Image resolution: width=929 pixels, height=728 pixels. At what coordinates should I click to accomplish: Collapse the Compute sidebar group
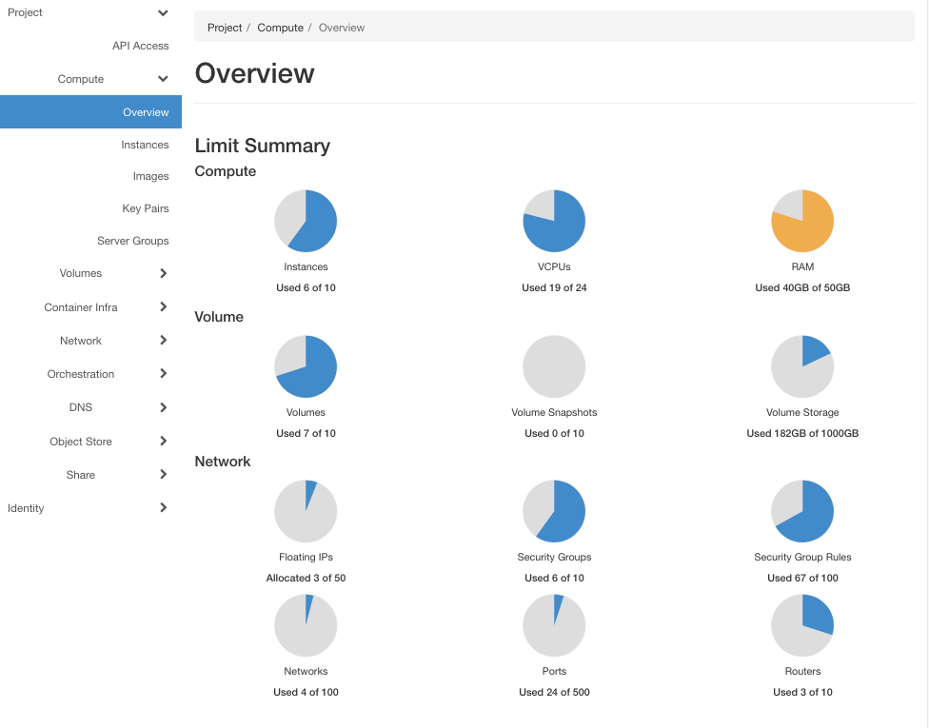(x=163, y=79)
